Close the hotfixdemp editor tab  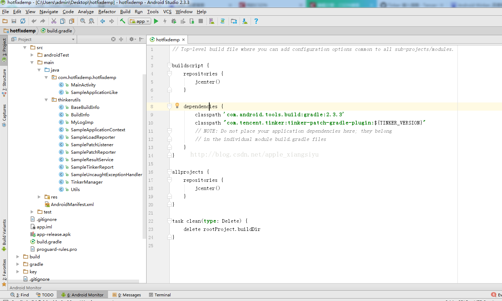(184, 39)
